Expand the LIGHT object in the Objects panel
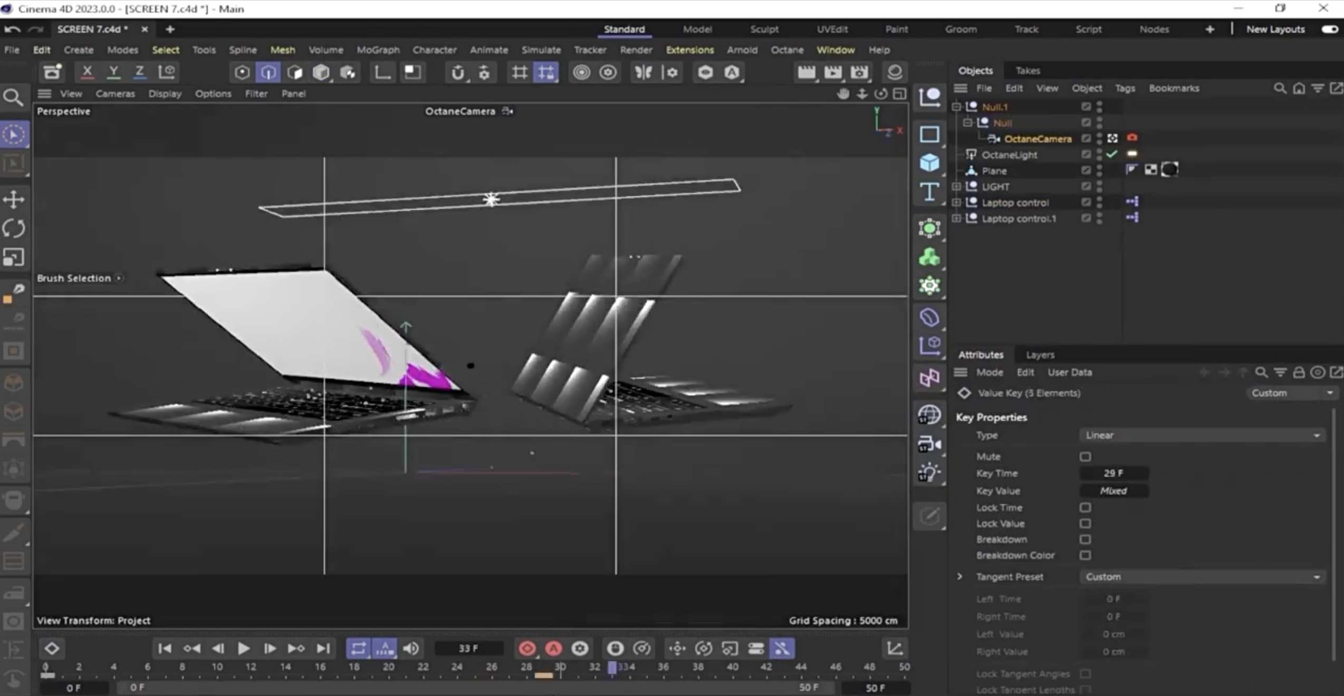1344x696 pixels. [x=956, y=186]
